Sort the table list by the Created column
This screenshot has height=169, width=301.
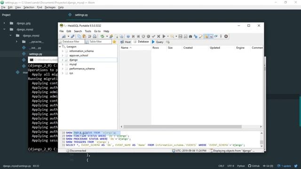click(195, 48)
